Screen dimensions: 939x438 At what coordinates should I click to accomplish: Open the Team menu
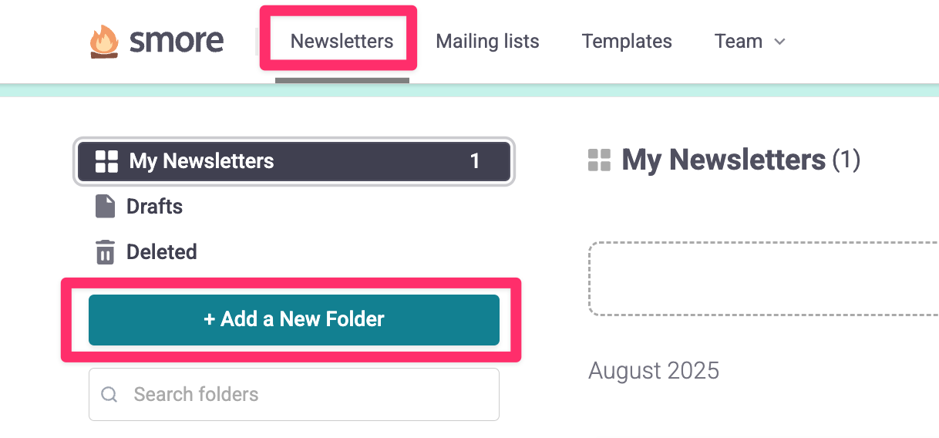pyautogui.click(x=739, y=41)
